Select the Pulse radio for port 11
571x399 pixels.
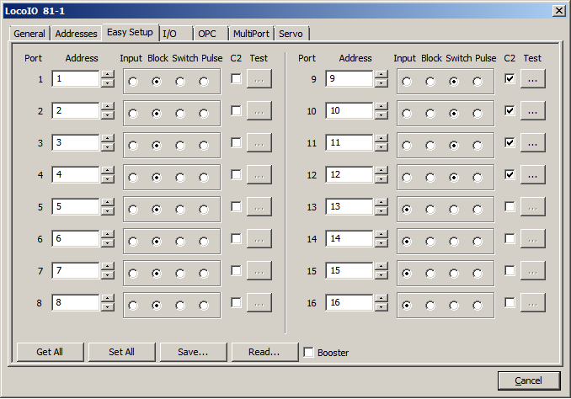[478, 146]
